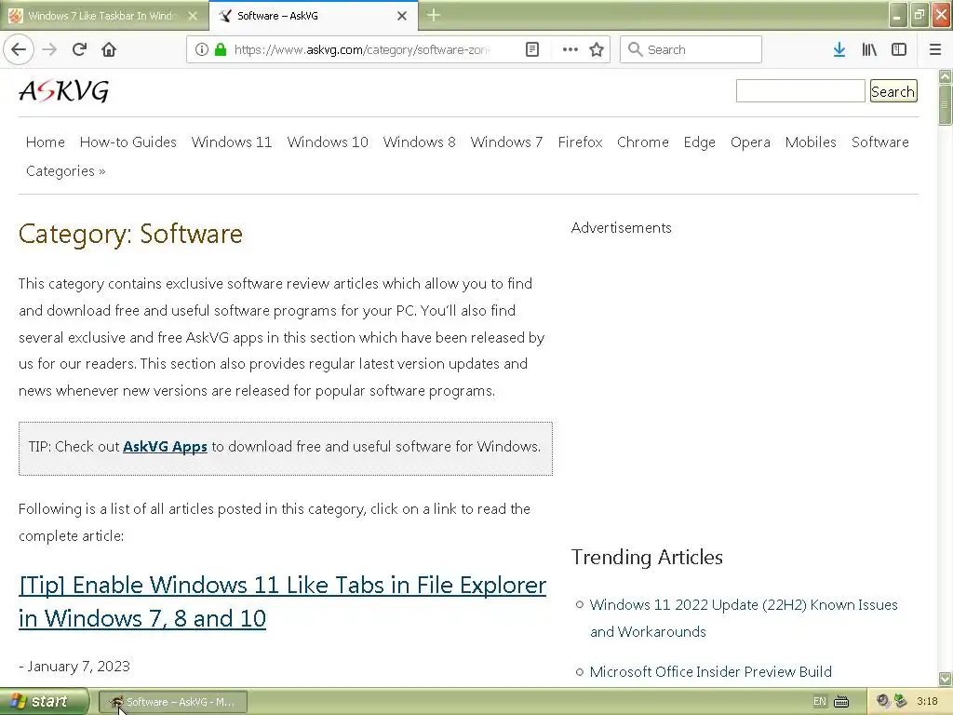Image resolution: width=953 pixels, height=715 pixels.
Task: Open the Software navigation item
Action: click(880, 142)
